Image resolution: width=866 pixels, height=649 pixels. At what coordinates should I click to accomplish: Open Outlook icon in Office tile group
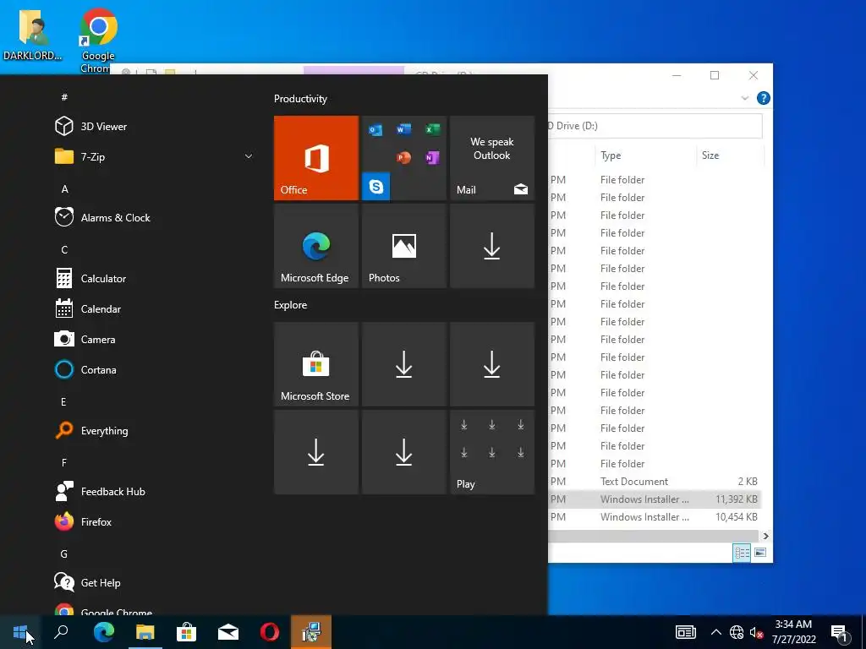pos(375,130)
